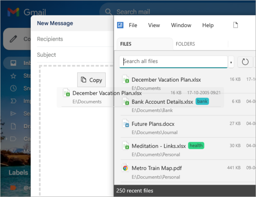Select the December Vacation Plan.xlsx file name in list
The image size is (256, 197).
click(x=166, y=80)
